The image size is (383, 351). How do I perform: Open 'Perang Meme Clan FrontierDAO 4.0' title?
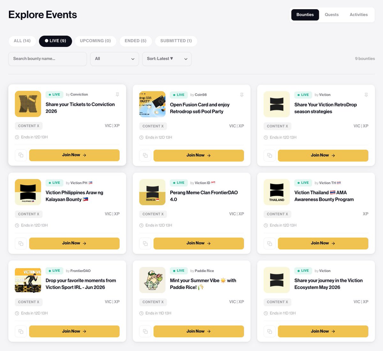point(204,196)
